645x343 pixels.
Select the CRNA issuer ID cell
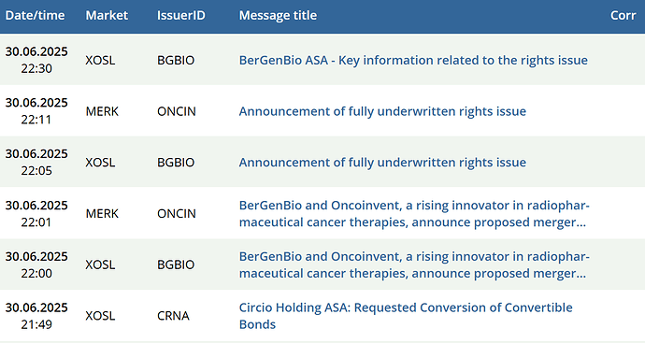pos(173,316)
